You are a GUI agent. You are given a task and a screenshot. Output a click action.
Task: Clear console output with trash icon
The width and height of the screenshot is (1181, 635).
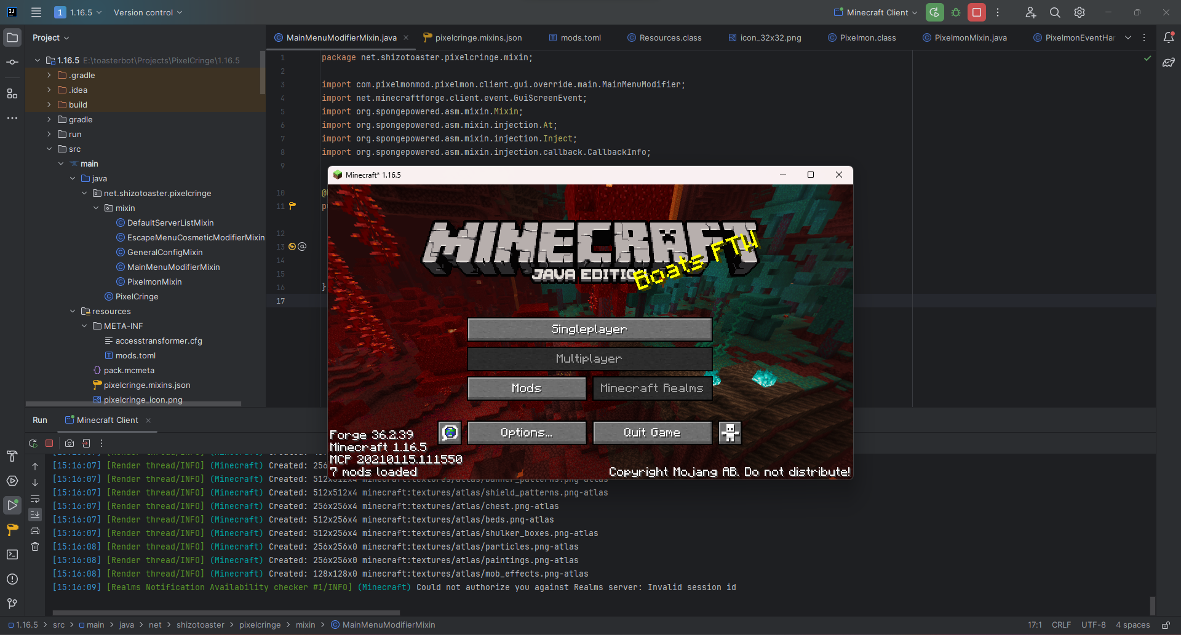click(x=35, y=546)
